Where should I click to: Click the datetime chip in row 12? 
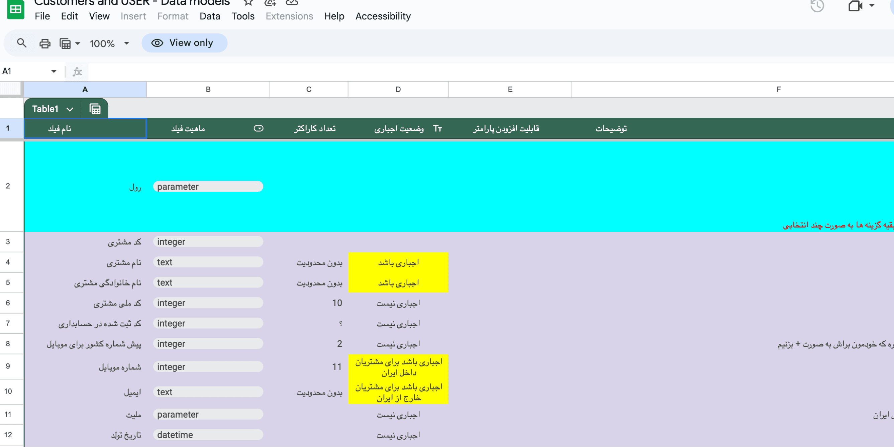pyautogui.click(x=208, y=435)
